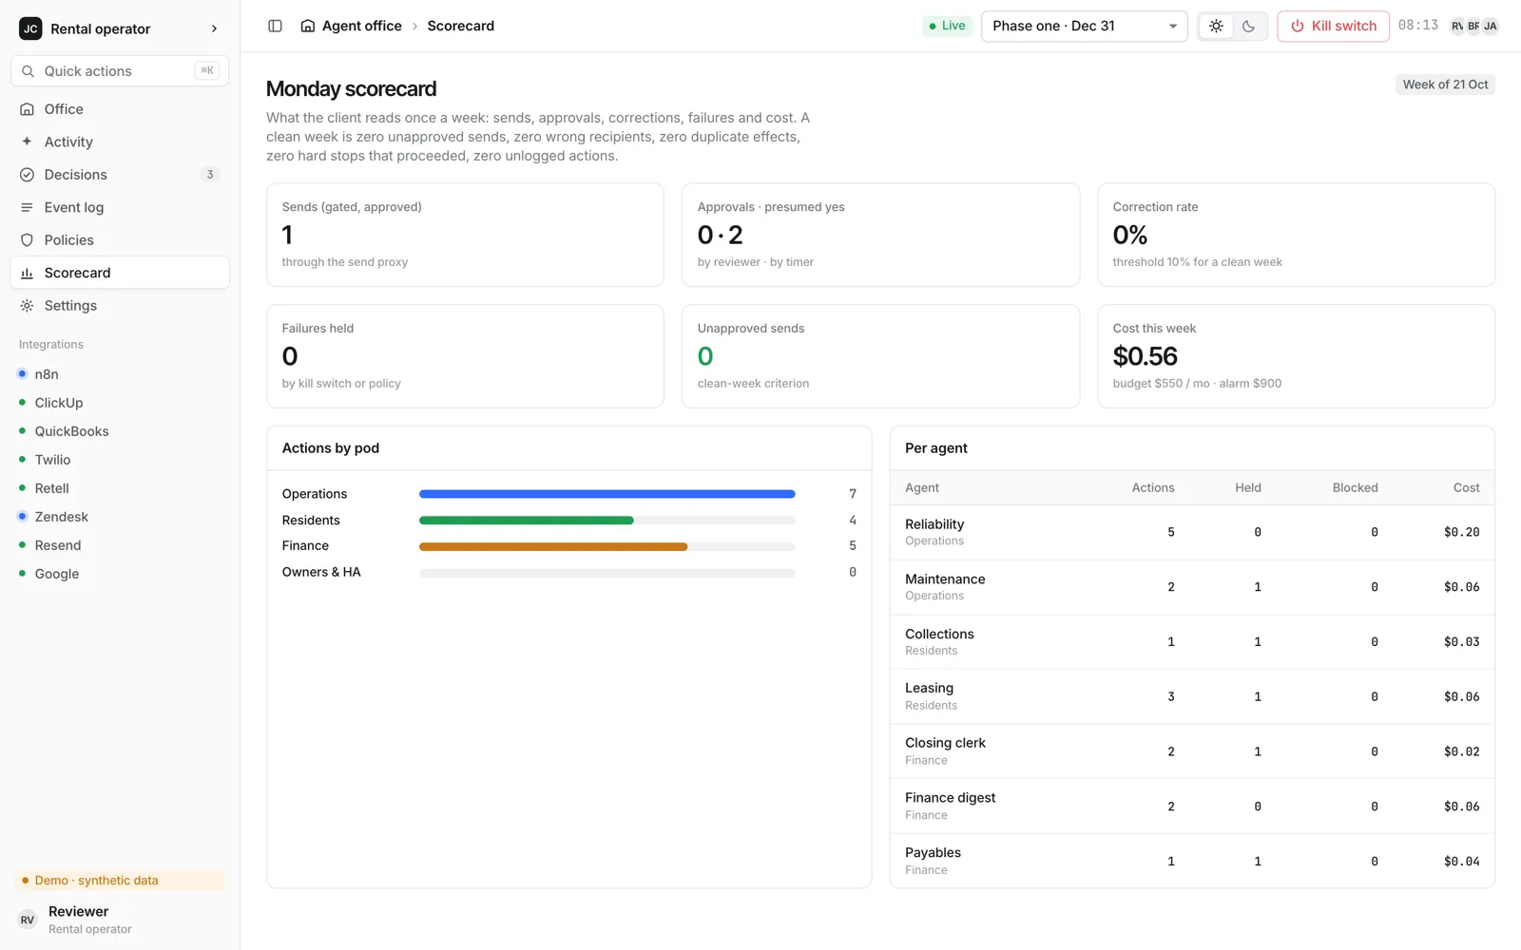Switch to dark theme moon toggle
Screen dimensions: 1521x950
click(1248, 26)
